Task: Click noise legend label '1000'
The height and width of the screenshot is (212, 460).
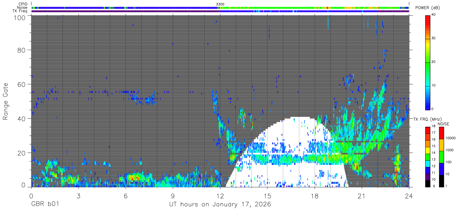Action: [x=450, y=150]
